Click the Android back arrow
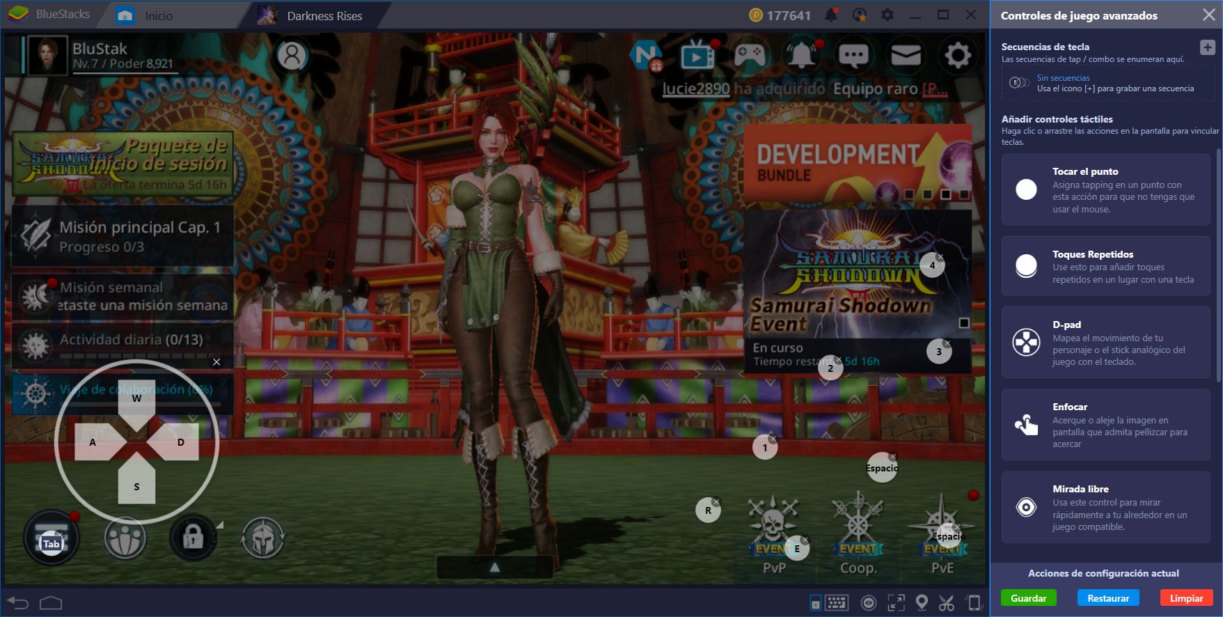 click(17, 603)
